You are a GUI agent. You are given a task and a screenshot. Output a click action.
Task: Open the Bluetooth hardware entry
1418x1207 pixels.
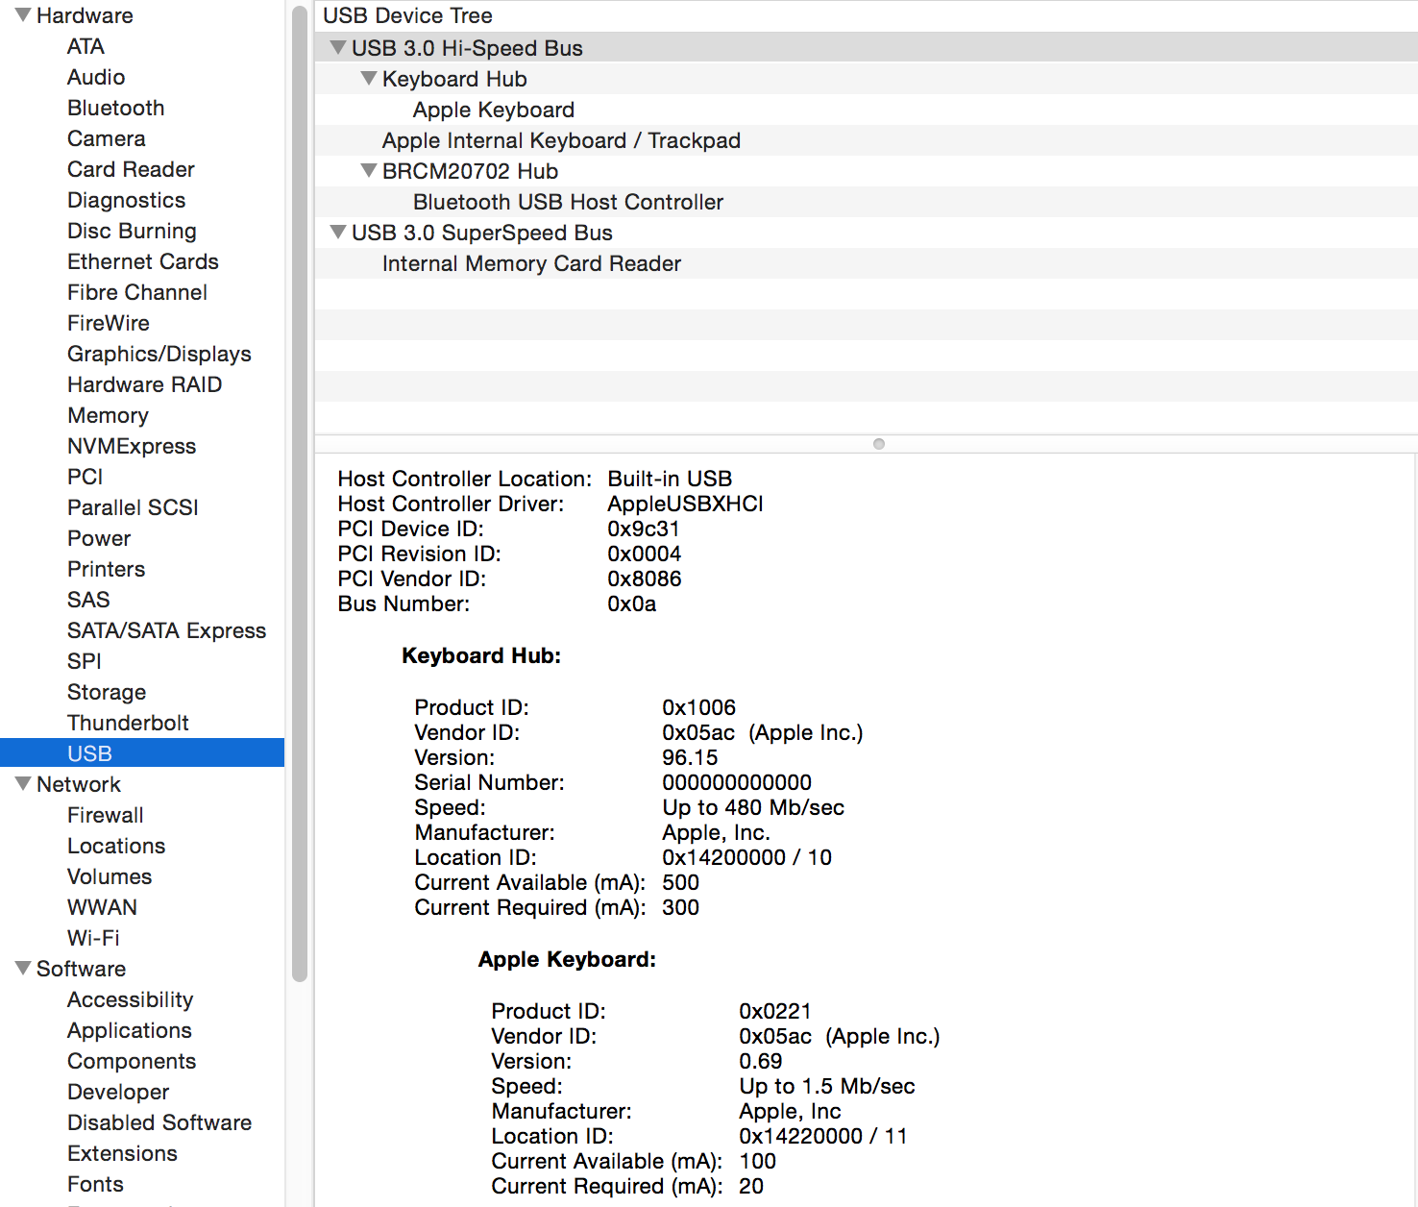[115, 108]
